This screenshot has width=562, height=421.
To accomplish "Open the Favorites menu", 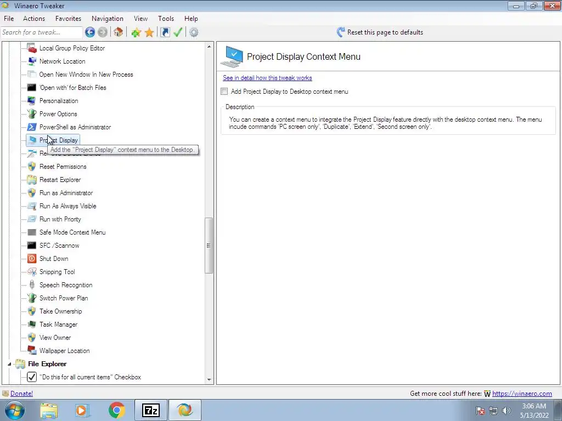I will (68, 19).
